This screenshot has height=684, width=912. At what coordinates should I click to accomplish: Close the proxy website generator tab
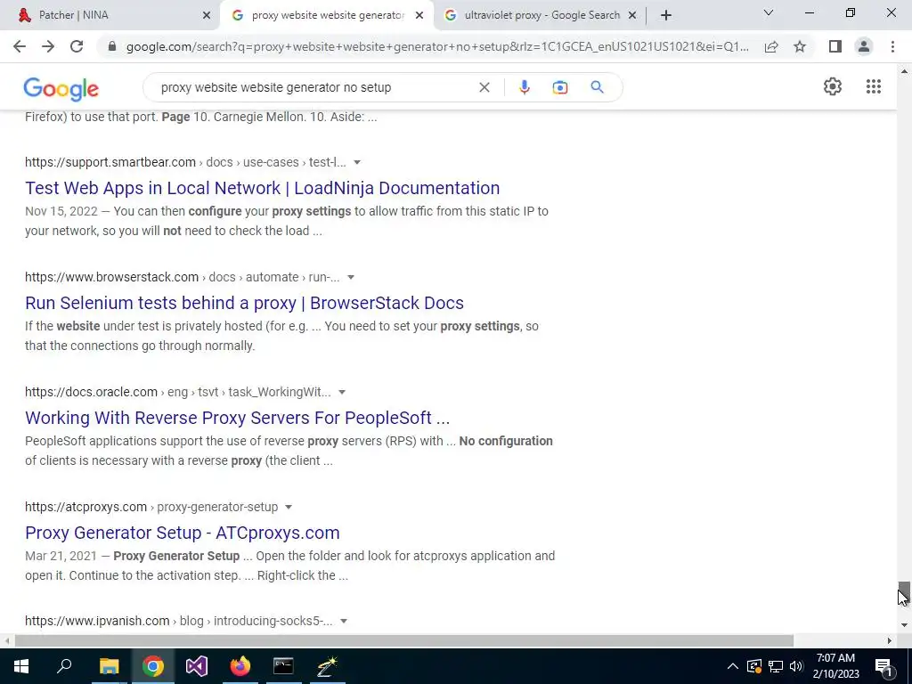pos(419,16)
